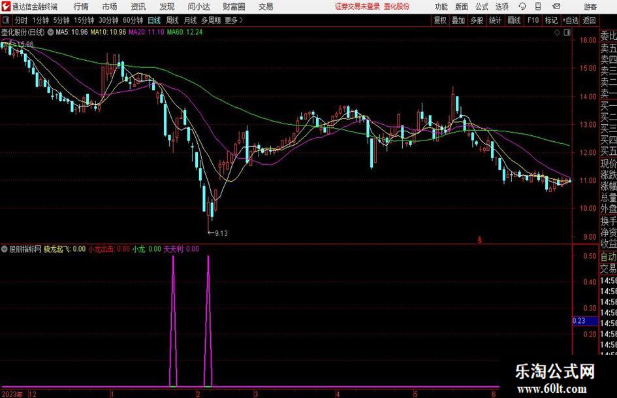Click the 通达信 red lightning logo icon

[x=5, y=7]
